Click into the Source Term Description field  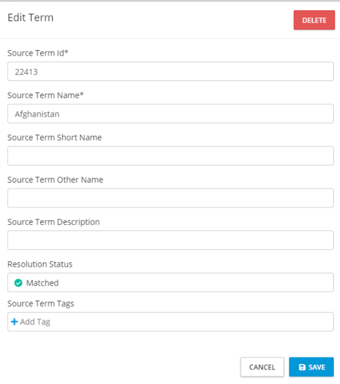coord(170,240)
